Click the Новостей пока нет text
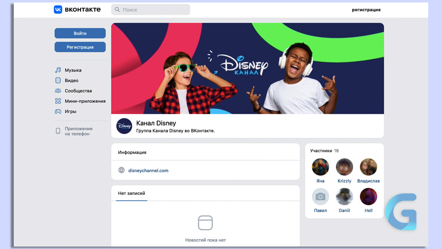 click(x=205, y=240)
